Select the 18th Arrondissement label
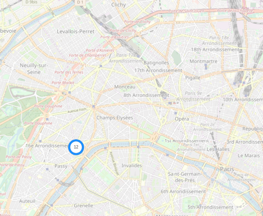This screenshot has width=263, height=216. tap(215, 50)
